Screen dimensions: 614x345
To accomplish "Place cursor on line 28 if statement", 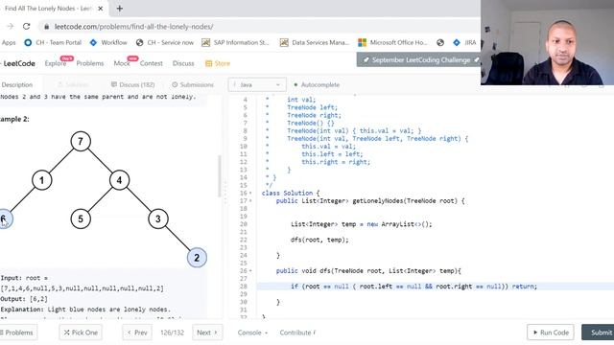I will click(413, 287).
